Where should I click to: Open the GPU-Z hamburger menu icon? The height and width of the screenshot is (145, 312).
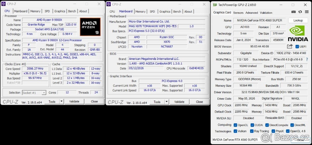(306, 12)
